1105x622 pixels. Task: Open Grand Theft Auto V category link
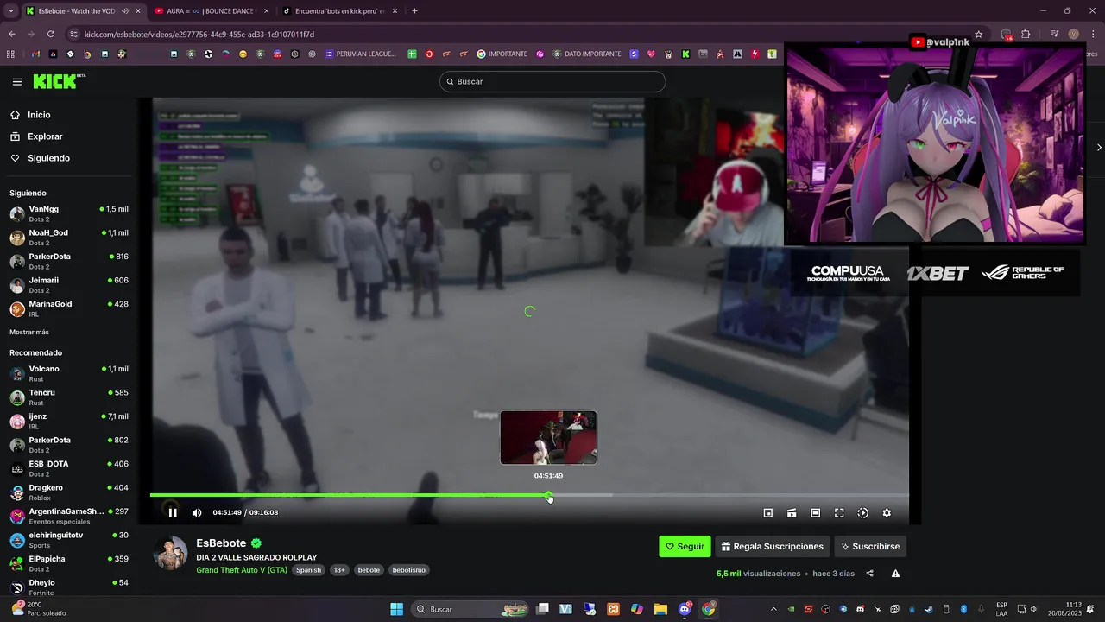242,570
